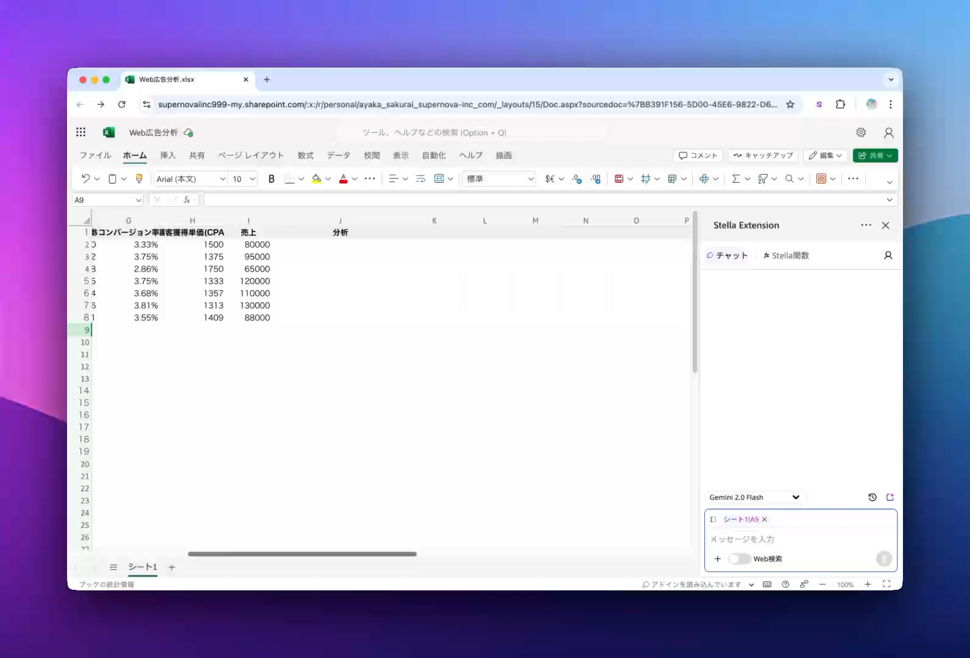Open Conditional Formatting icon

click(619, 179)
